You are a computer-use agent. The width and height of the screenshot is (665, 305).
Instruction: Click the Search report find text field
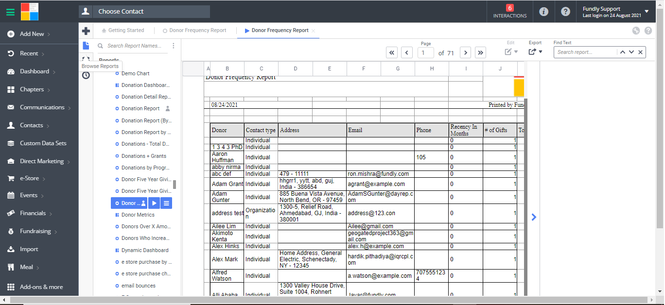pos(586,52)
